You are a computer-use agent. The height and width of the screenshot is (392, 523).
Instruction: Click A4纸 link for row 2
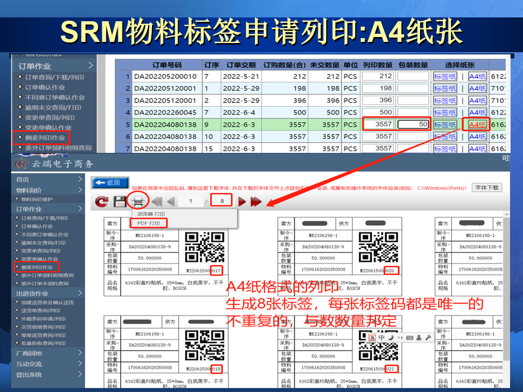click(x=477, y=88)
